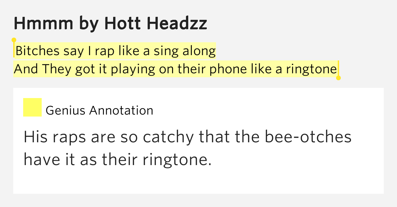
Task: Select the highlighted lyric 'Bitches say I rap like a sing along'
Action: coord(115,51)
